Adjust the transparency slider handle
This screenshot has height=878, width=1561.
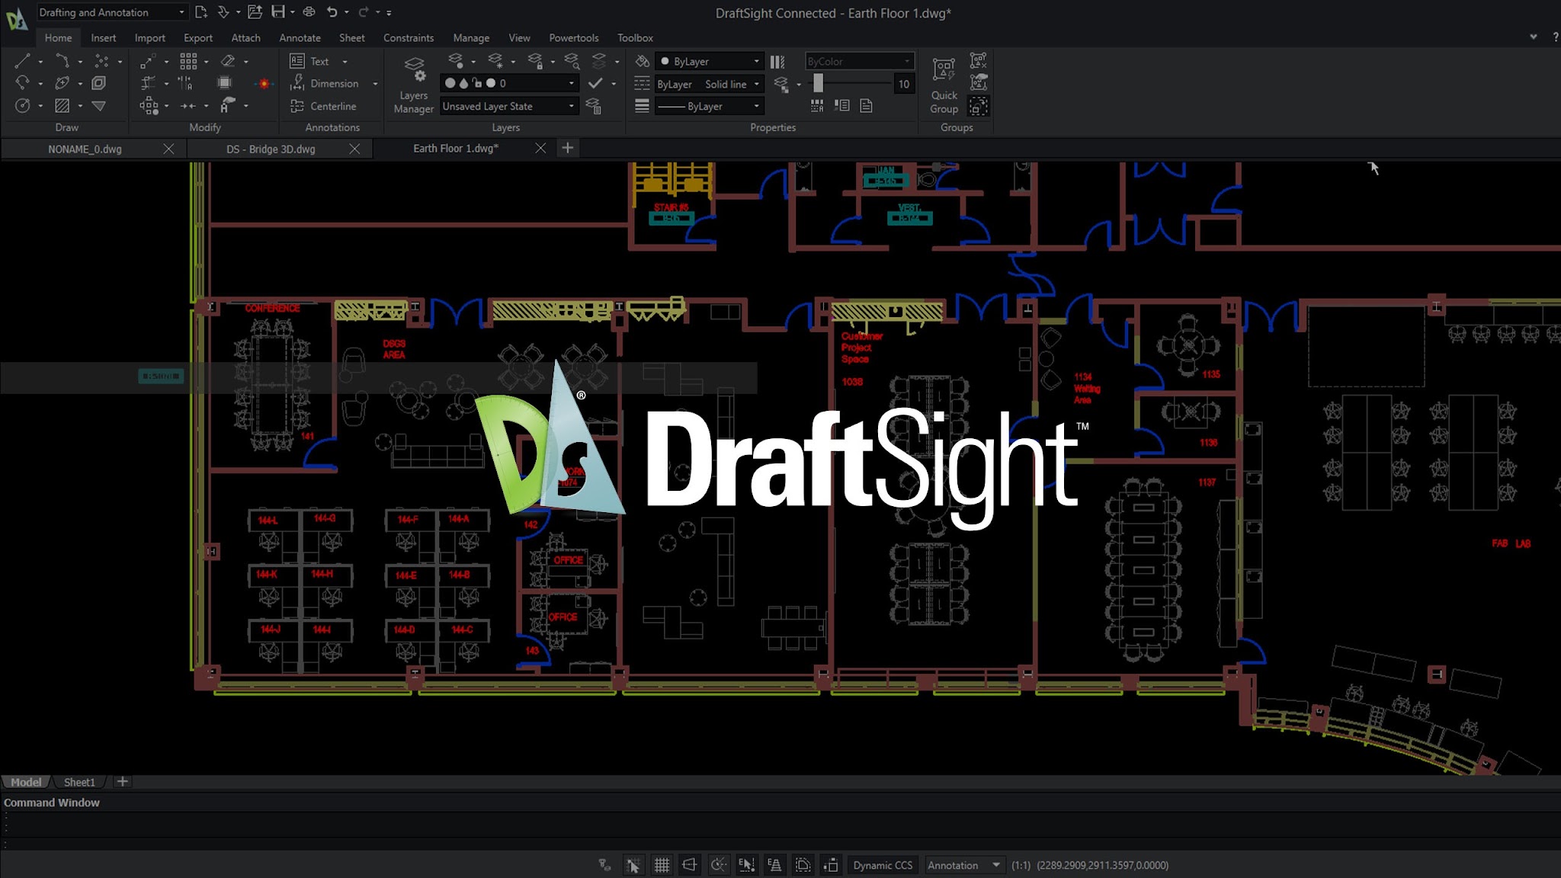(x=818, y=82)
